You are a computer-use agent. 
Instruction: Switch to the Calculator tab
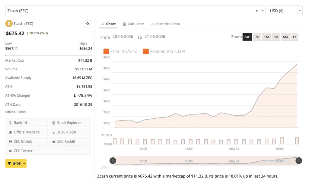(x=133, y=24)
